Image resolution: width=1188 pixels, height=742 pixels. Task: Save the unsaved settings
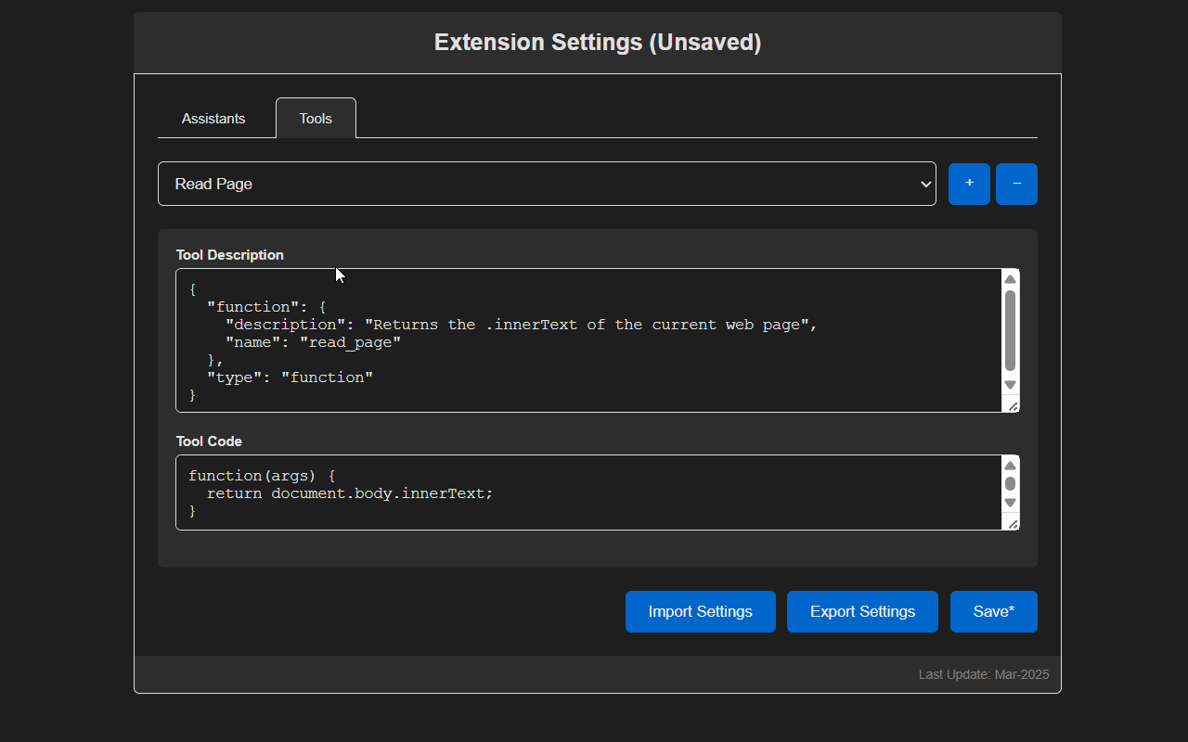coord(994,612)
